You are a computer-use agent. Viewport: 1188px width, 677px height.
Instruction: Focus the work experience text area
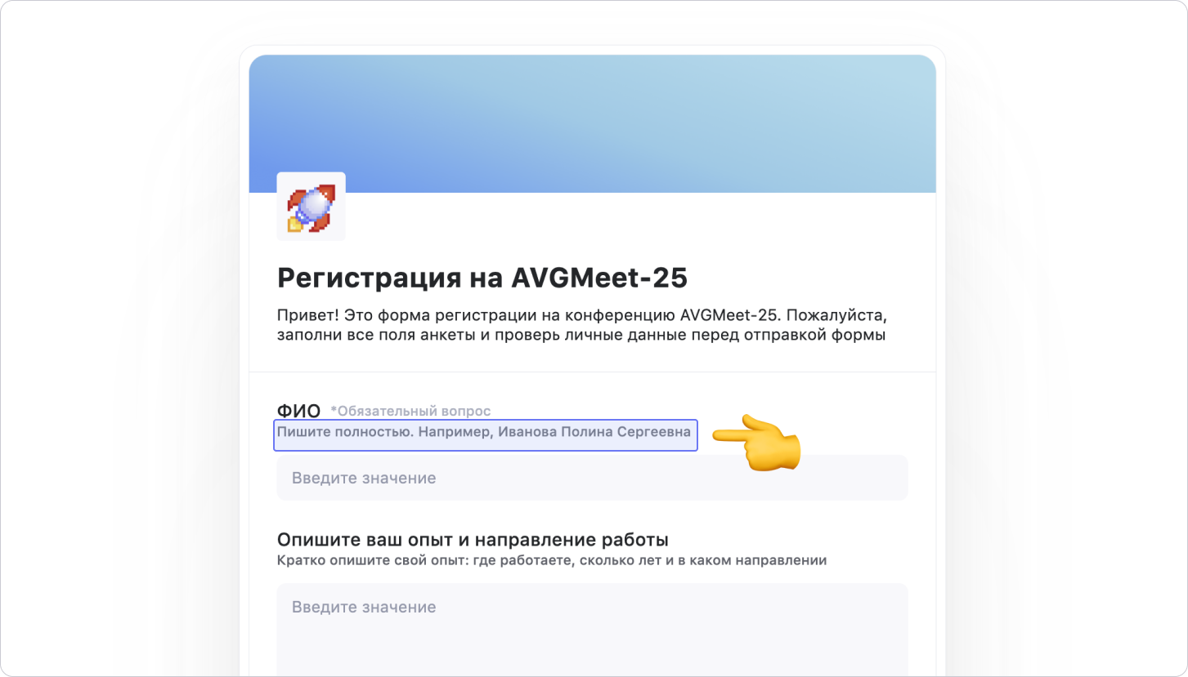[593, 630]
